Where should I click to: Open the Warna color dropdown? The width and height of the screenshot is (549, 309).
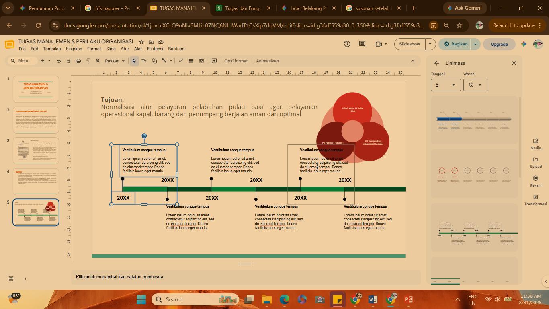click(475, 85)
